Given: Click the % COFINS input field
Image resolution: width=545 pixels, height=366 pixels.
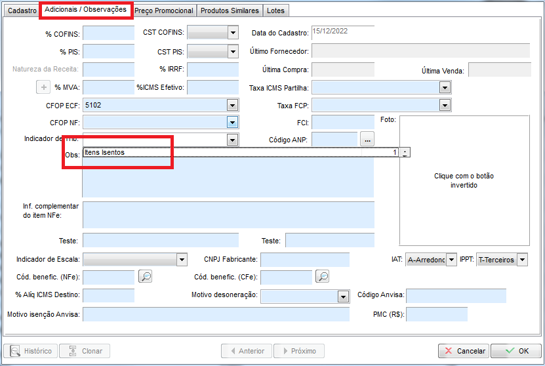Looking at the screenshot, I should coord(108,33).
